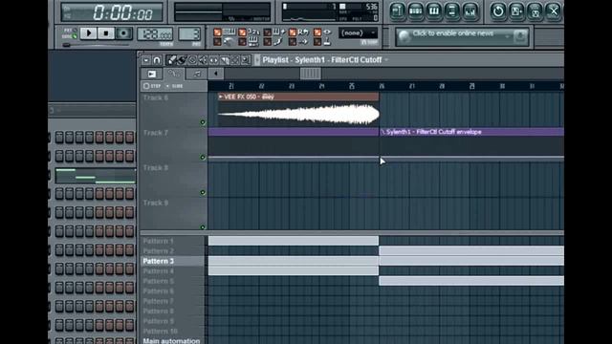Switch to the music note Playlist tab
This screenshot has height=344, width=612.
click(x=197, y=74)
